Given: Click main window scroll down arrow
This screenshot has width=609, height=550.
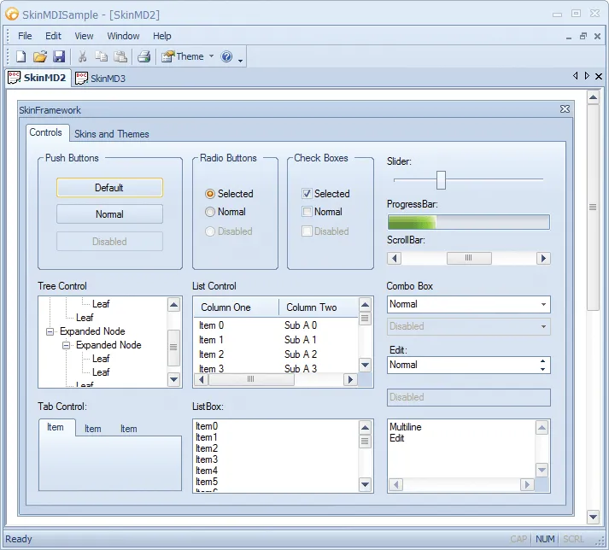Looking at the screenshot, I should coord(593,517).
